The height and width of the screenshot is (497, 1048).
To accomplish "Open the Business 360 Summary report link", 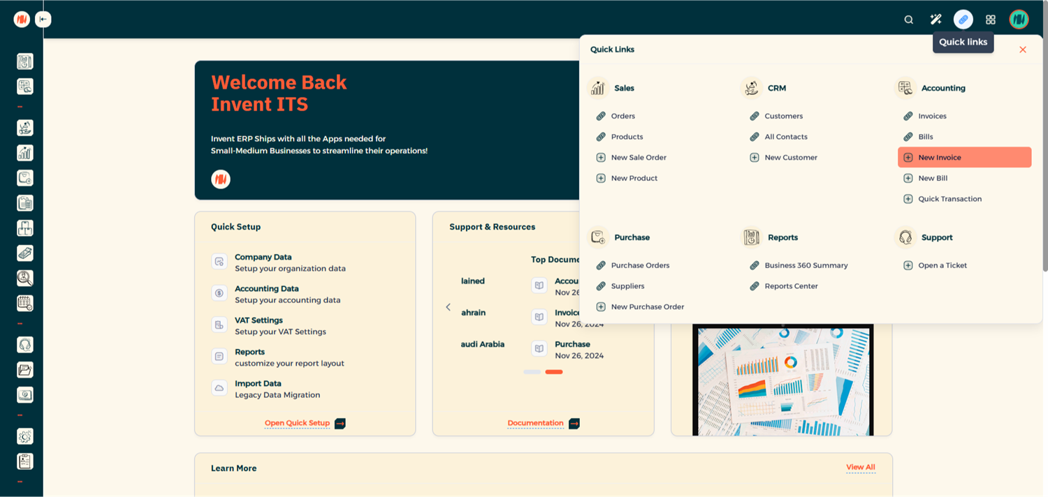I will coord(806,265).
